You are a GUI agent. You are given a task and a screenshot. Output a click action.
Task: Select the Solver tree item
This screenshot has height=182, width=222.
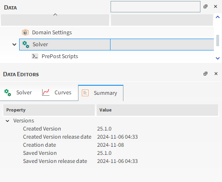pyautogui.click(x=40, y=44)
